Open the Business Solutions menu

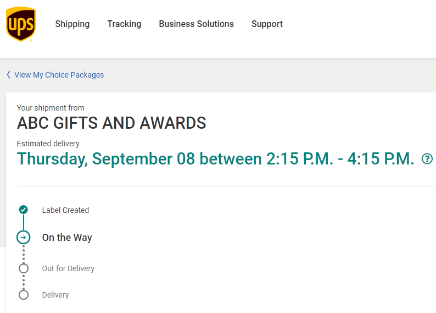tap(196, 24)
